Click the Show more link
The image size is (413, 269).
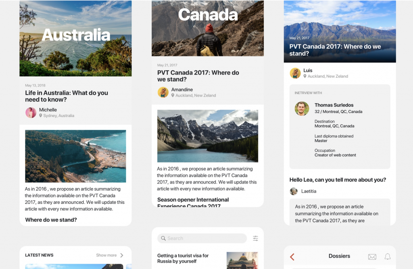coord(106,255)
